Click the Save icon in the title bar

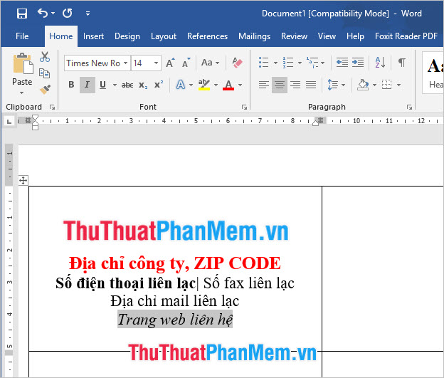click(x=22, y=14)
